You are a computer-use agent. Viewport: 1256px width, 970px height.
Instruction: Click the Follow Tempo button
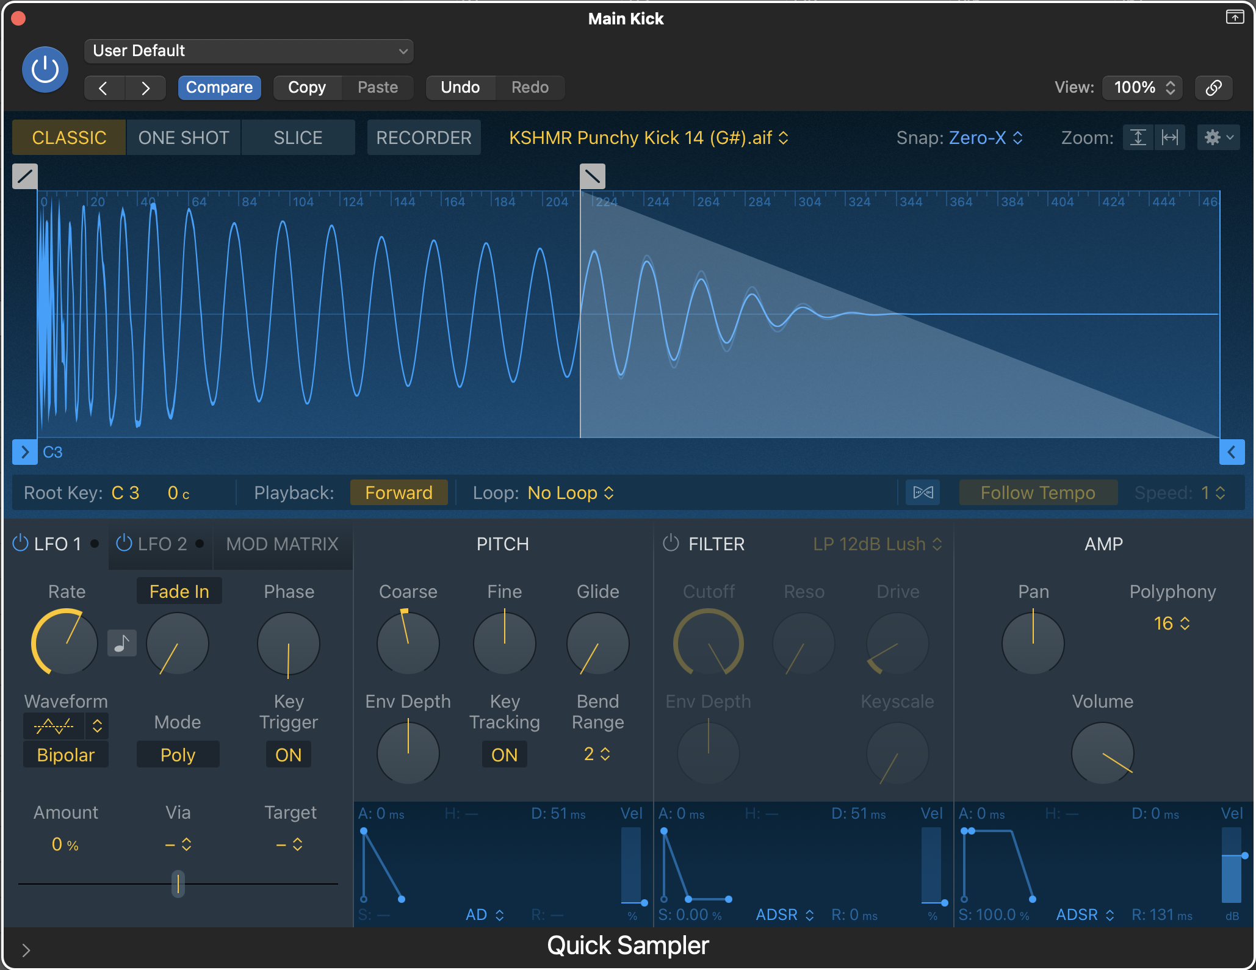click(x=1038, y=492)
